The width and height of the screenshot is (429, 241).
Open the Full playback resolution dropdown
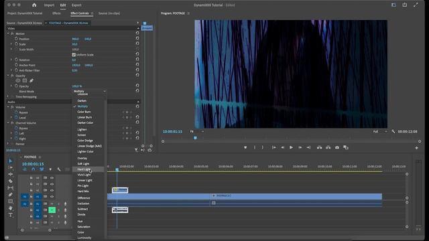coord(380,131)
